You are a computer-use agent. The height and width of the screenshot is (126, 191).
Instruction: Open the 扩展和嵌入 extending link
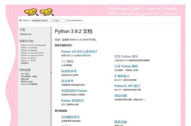point(122,76)
